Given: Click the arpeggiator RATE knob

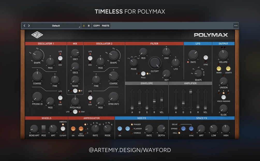Looking at the screenshot, I should (95, 129).
